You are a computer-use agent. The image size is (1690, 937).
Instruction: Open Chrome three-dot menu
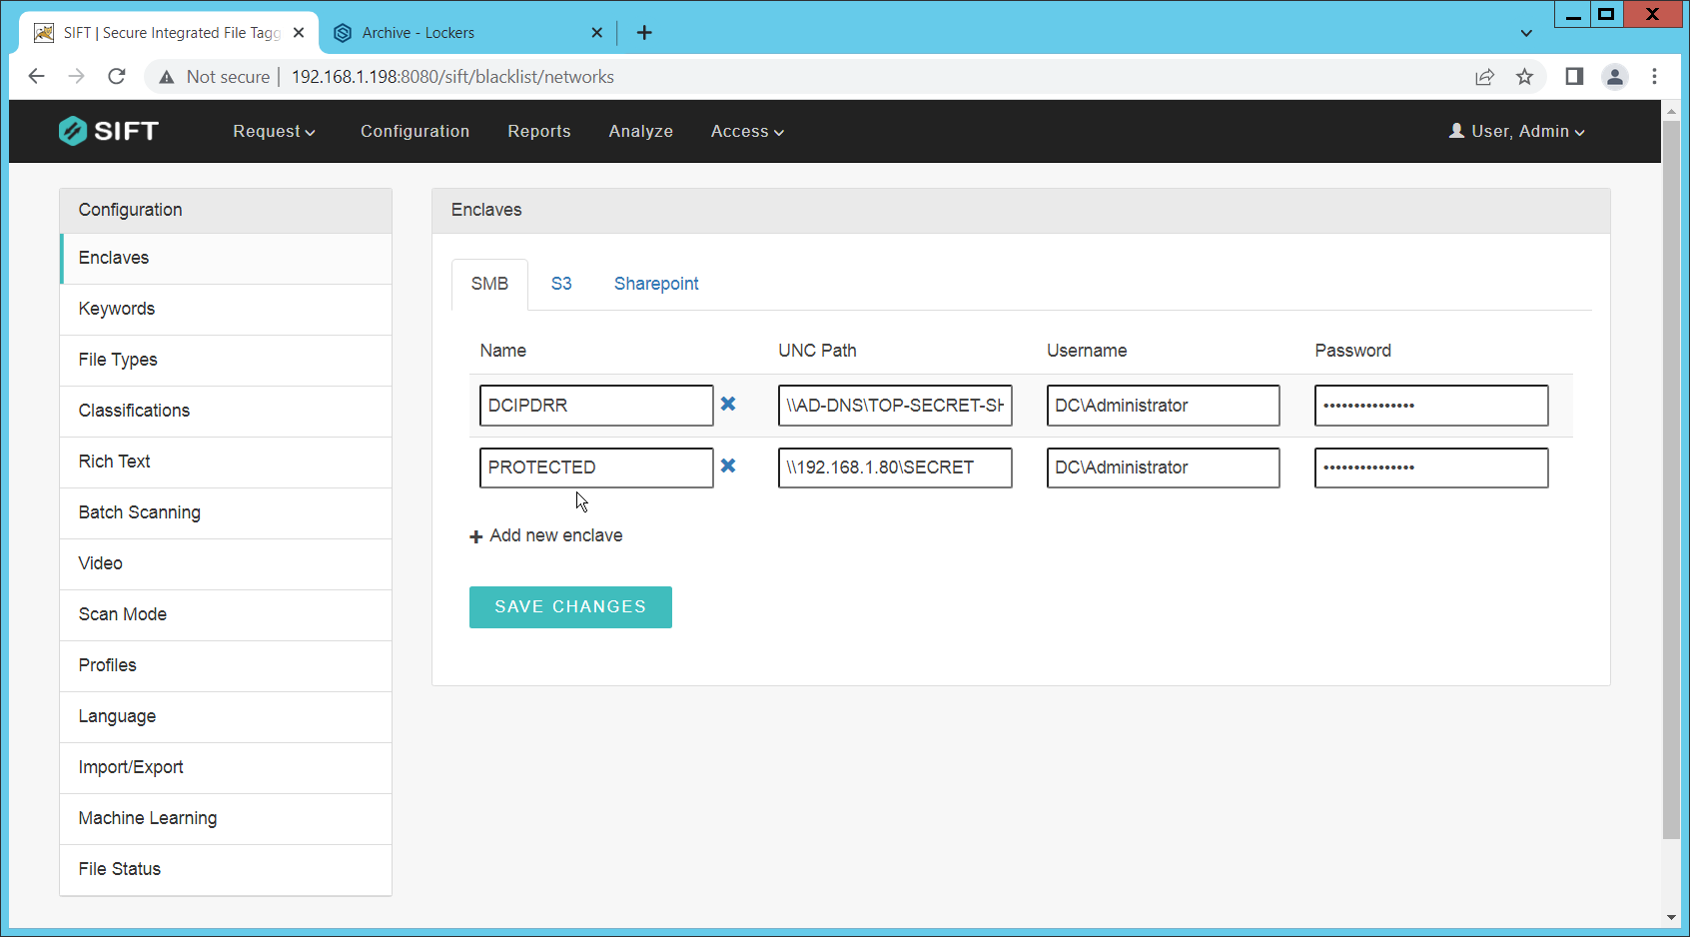[x=1654, y=77]
